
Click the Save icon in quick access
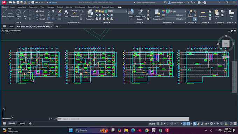click(18, 2)
